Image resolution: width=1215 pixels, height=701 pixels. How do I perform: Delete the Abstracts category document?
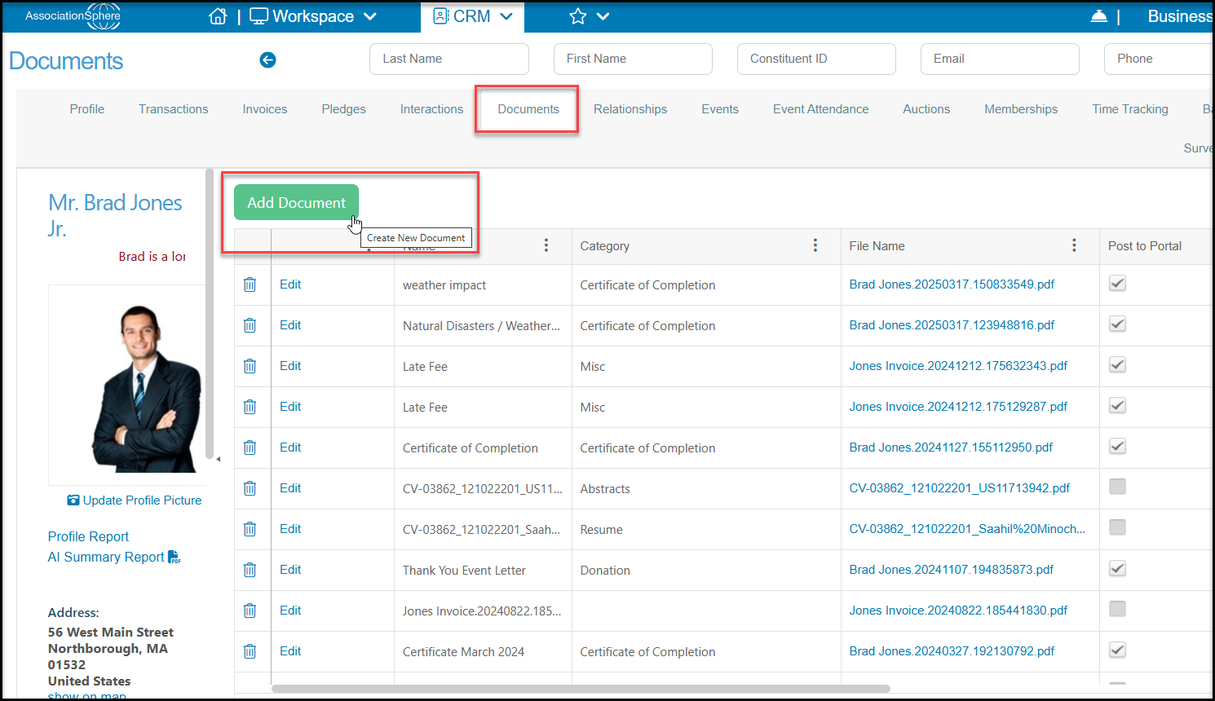point(250,488)
